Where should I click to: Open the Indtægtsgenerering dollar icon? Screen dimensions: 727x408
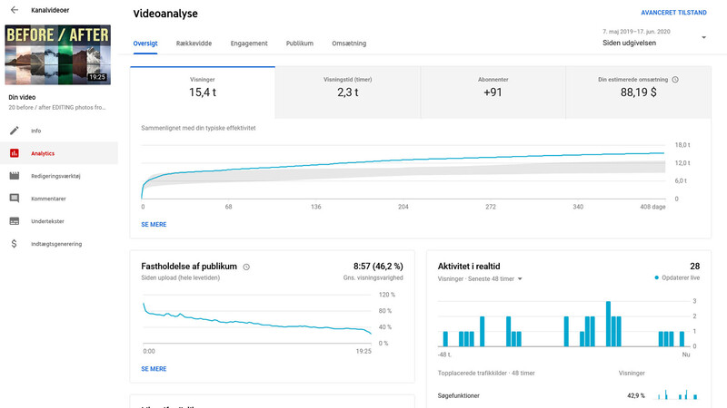click(x=15, y=244)
